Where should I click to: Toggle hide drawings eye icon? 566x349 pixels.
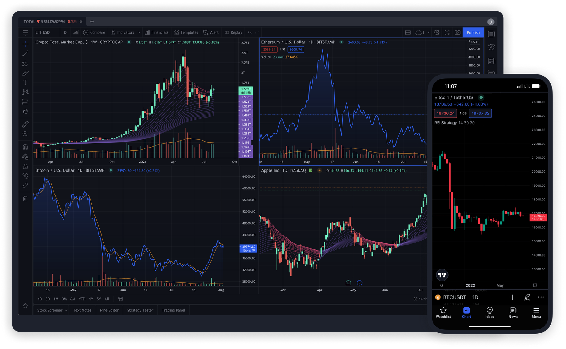coord(25,175)
